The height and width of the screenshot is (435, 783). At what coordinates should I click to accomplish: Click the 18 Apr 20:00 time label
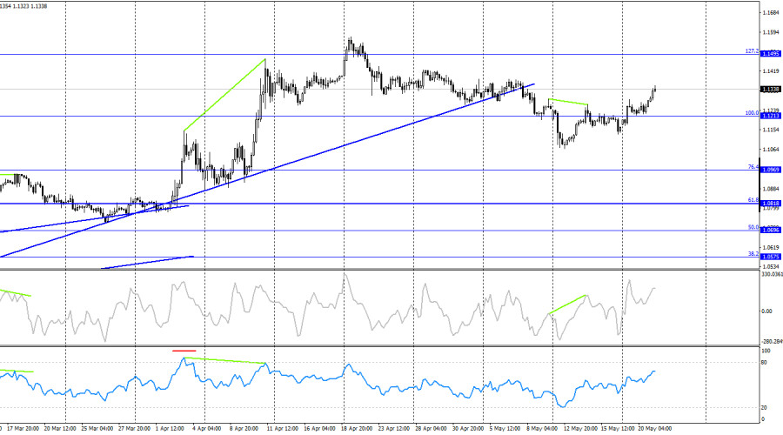pos(357,429)
